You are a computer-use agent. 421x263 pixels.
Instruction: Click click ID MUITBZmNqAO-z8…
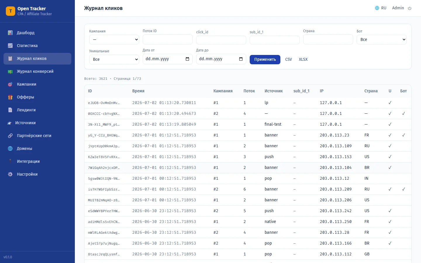tap(104, 200)
